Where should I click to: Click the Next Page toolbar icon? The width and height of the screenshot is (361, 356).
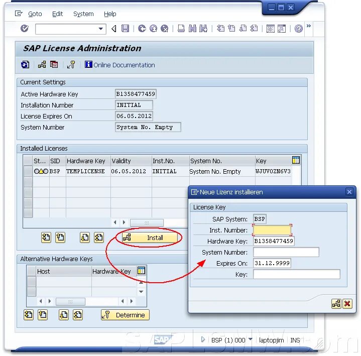coord(243,29)
